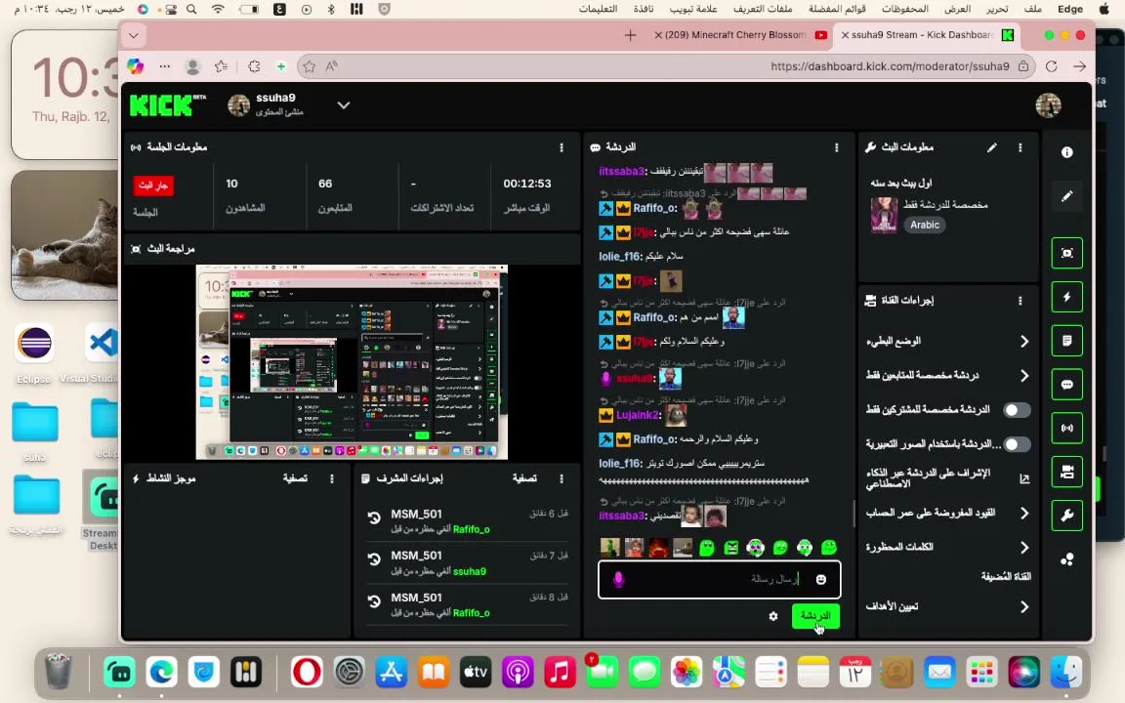This screenshot has width=1125, height=703.
Task: Click the wrench sidebar icon
Action: (x=1066, y=516)
